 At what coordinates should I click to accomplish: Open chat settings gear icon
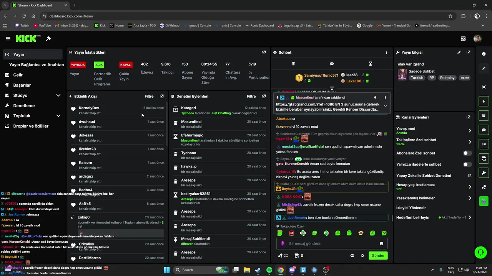362,256
